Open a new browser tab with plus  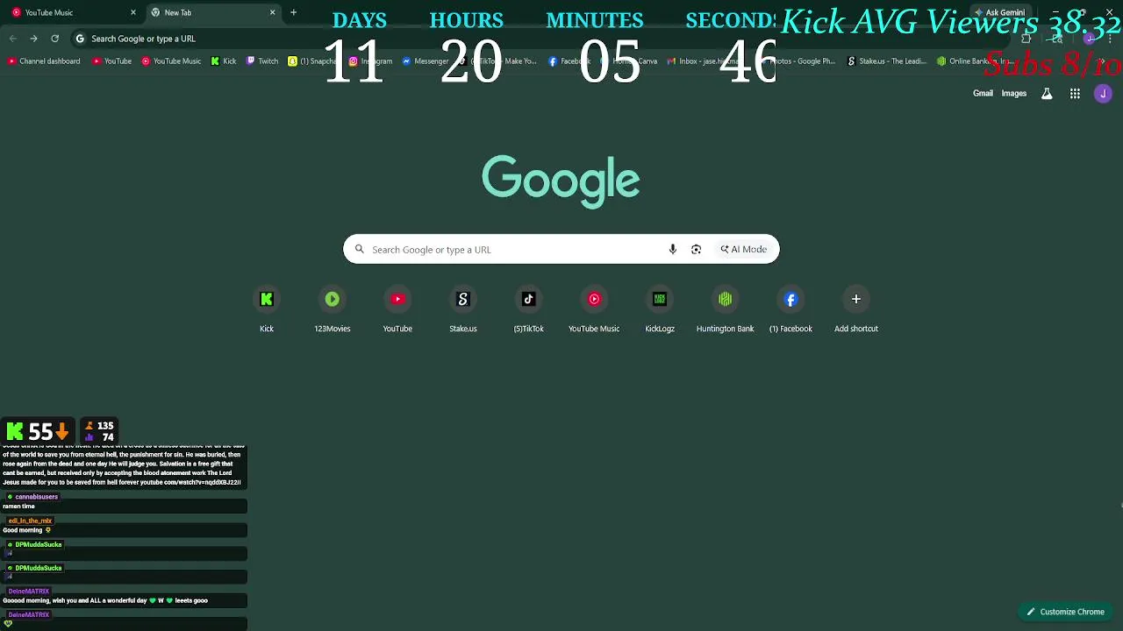[x=293, y=12]
